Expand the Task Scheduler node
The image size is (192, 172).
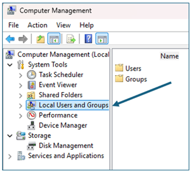click(21, 75)
